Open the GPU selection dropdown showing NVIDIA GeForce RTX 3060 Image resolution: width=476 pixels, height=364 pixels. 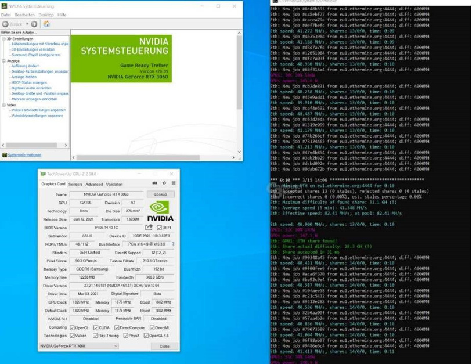(116, 346)
